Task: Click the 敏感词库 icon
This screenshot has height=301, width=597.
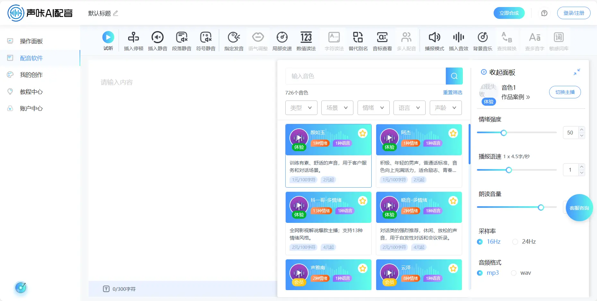Action: click(x=558, y=40)
